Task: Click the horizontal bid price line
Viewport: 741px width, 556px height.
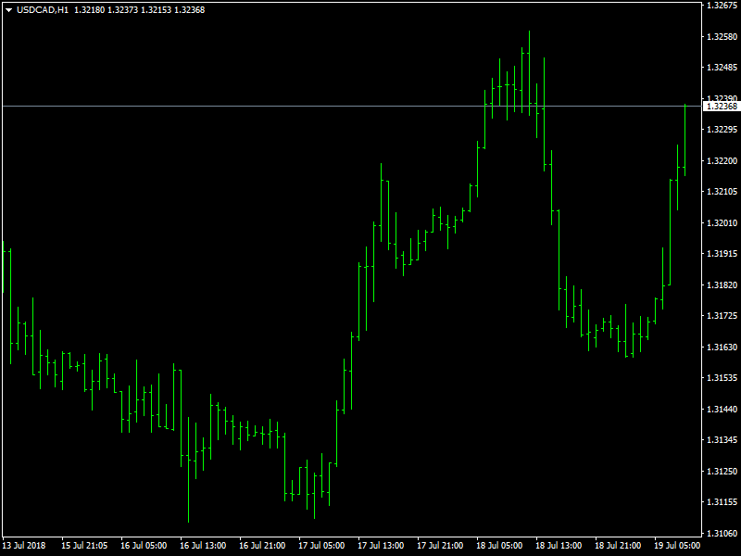Action: (352, 107)
